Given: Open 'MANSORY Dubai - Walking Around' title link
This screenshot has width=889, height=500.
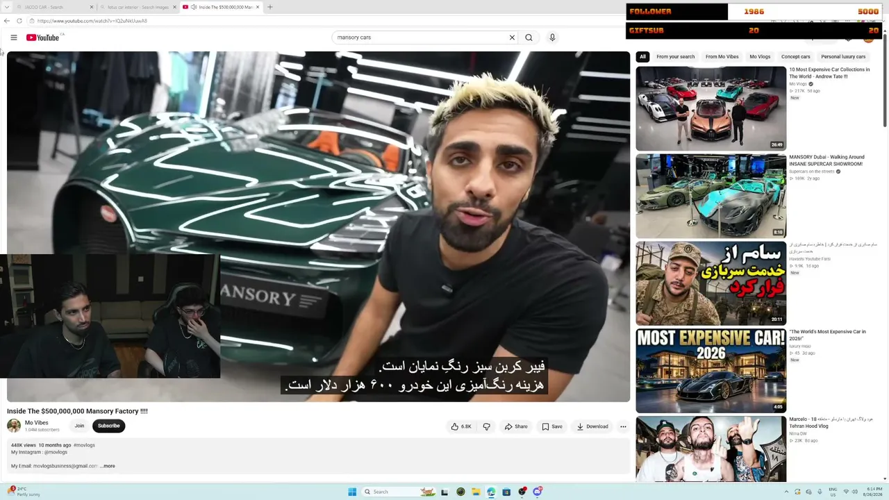Looking at the screenshot, I should pyautogui.click(x=826, y=160).
